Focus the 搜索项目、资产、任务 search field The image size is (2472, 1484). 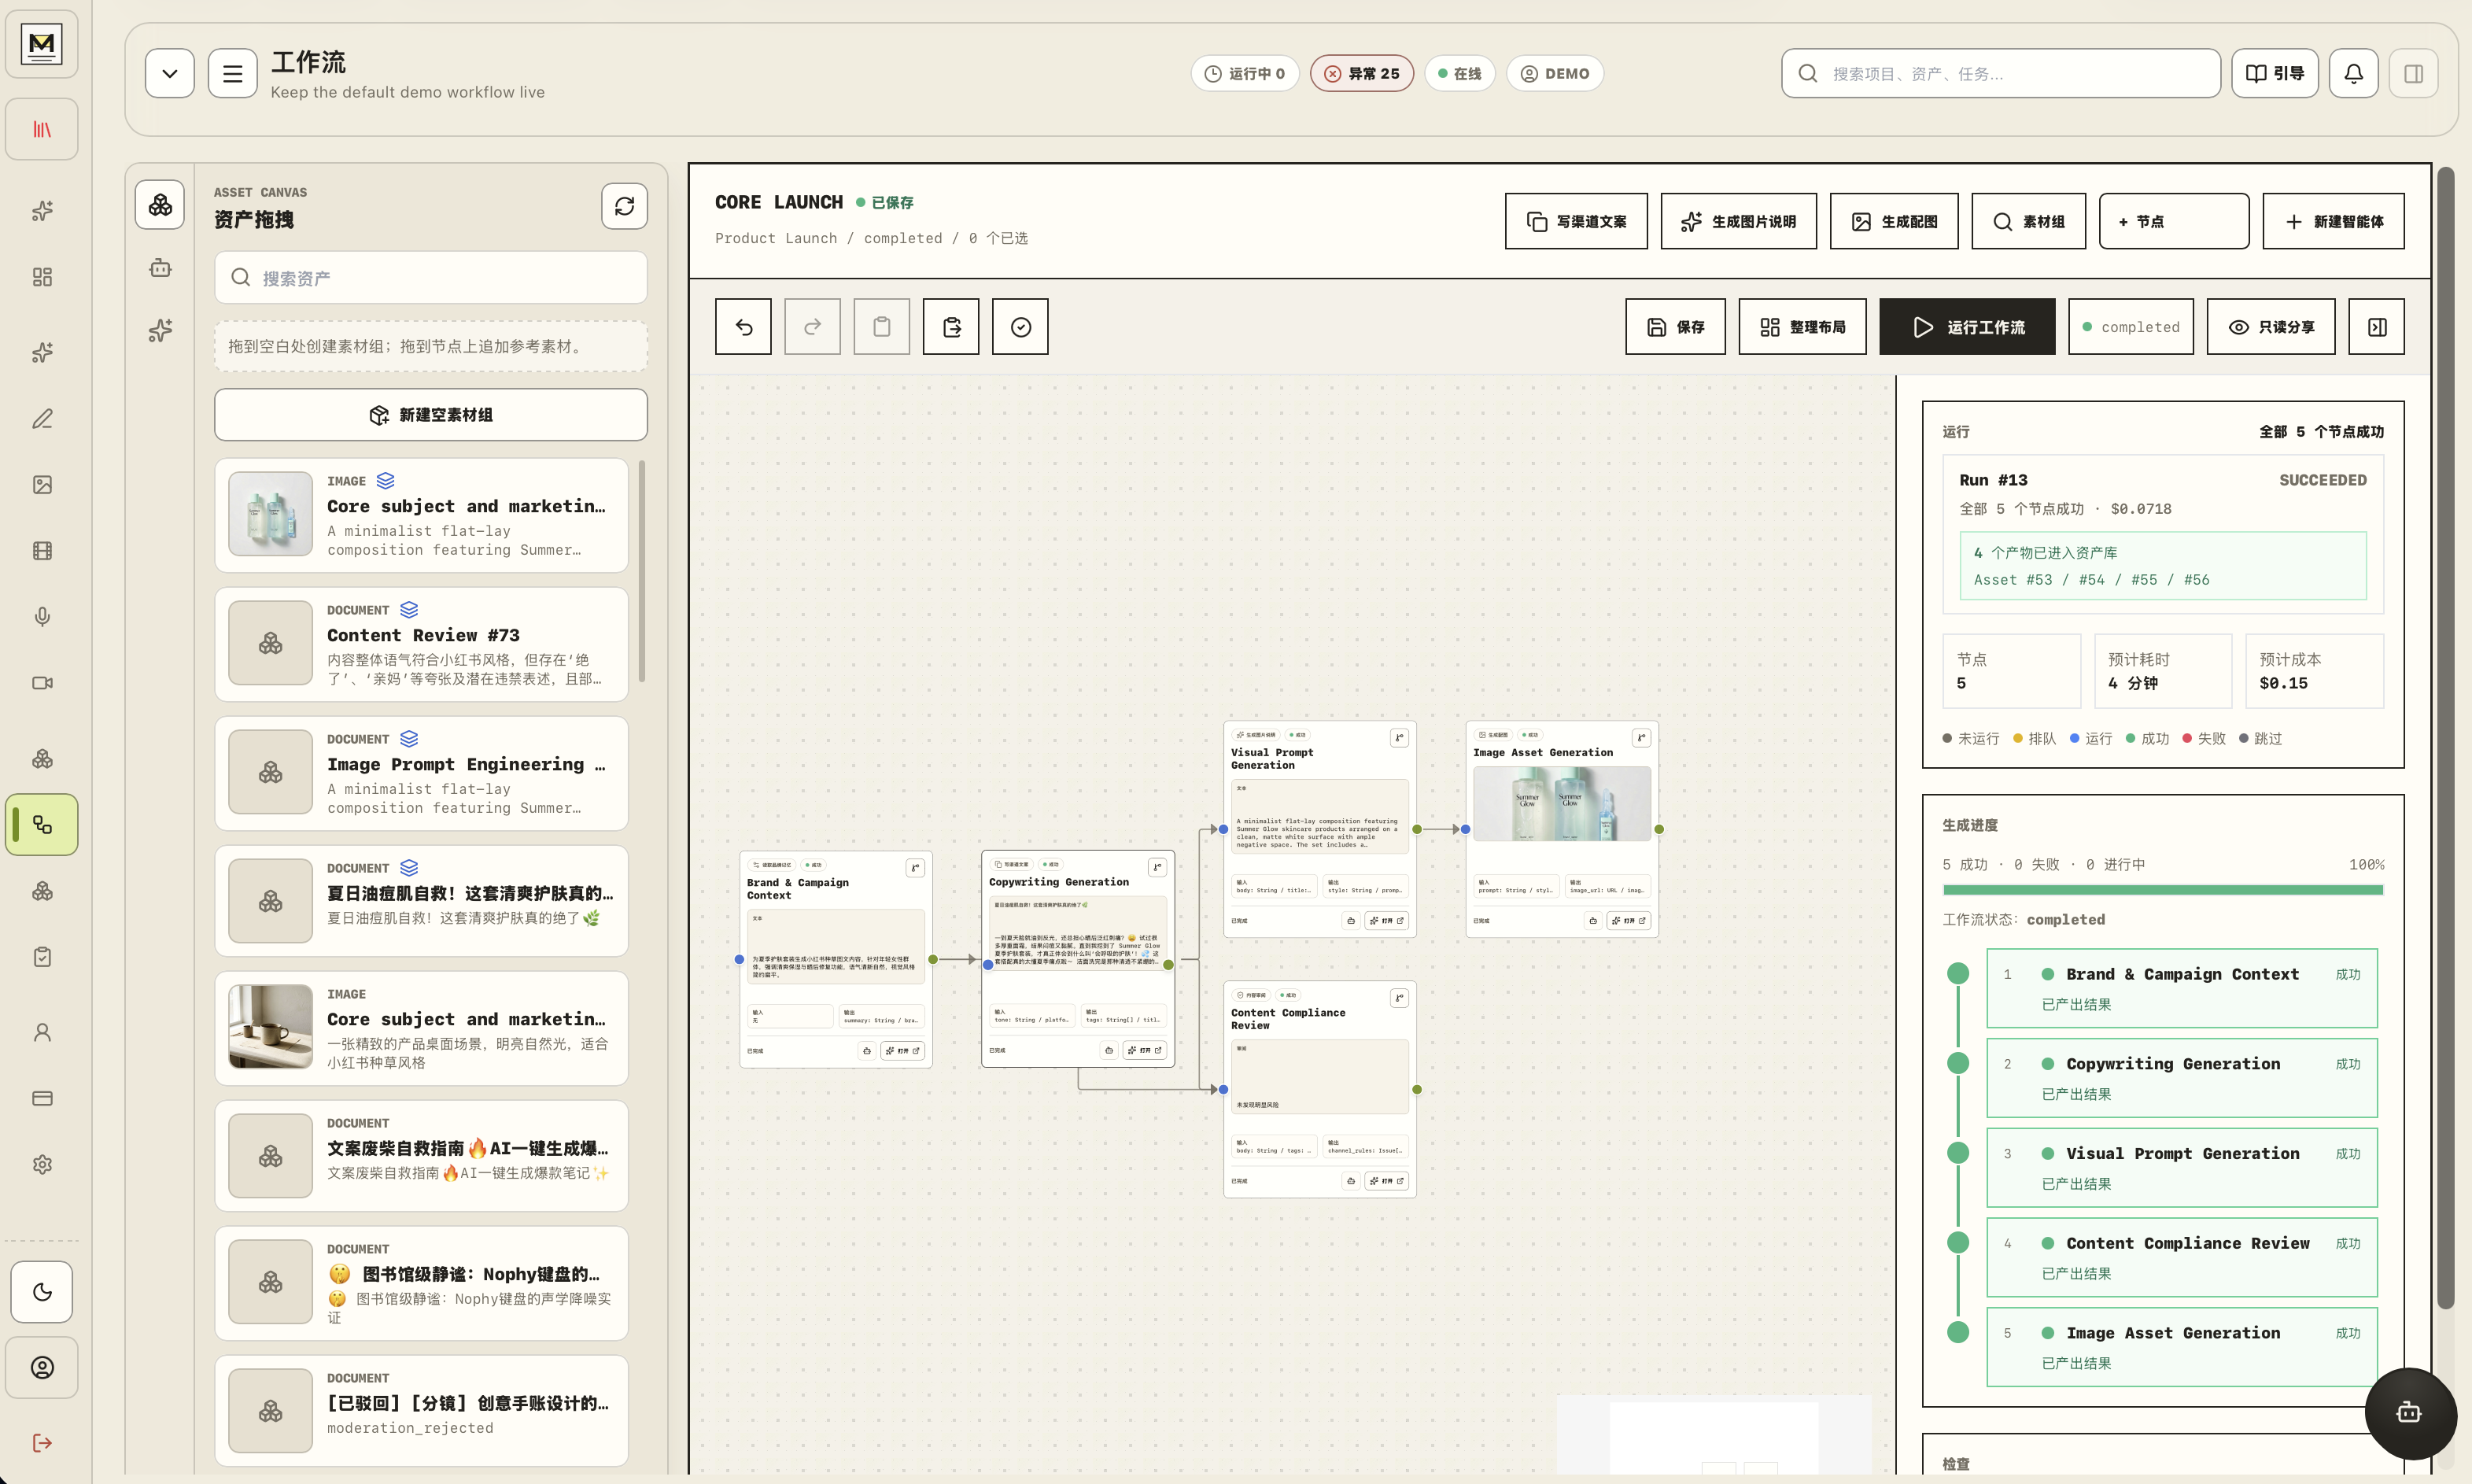pos(2002,74)
